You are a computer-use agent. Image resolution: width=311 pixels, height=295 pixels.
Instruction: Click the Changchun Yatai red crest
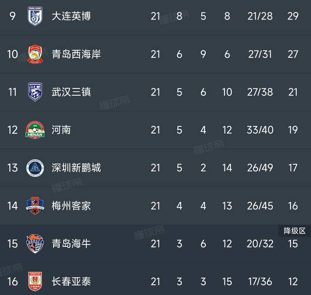click(x=35, y=281)
